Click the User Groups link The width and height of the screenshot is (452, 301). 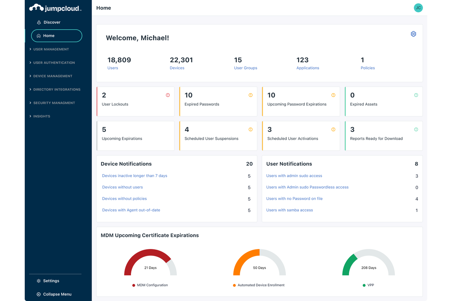tap(246, 68)
